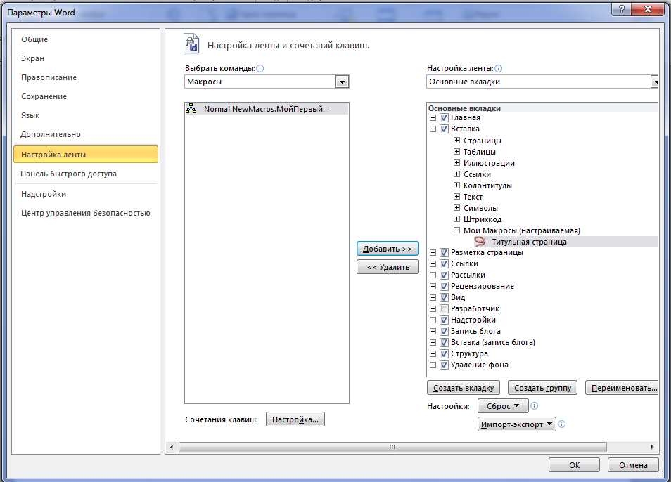Image resolution: width=671 pixels, height=482 pixels.
Task: Toggle the Структура checkbox
Action: tap(445, 353)
